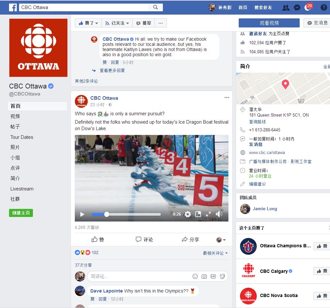Click the 推荐 recommend button

pyautogui.click(x=144, y=23)
